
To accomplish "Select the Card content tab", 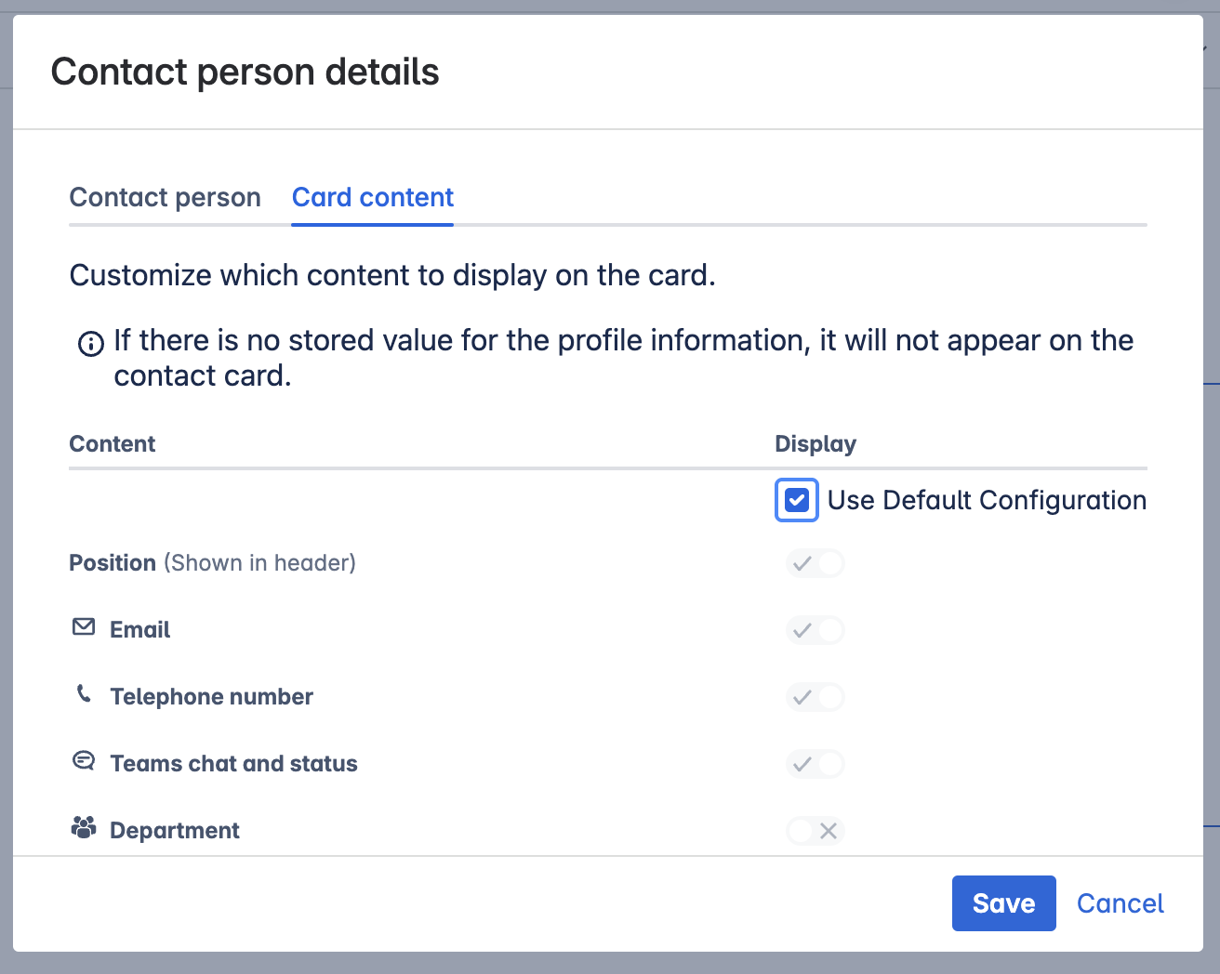I will tap(372, 197).
